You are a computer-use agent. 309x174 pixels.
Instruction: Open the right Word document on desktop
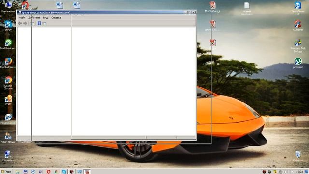[76, 5]
